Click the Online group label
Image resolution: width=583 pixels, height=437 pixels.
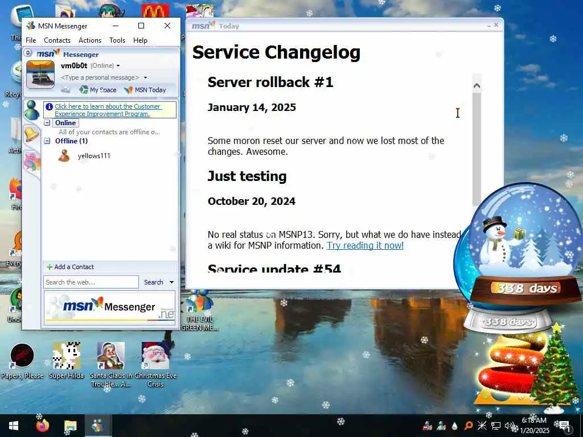tap(65, 123)
